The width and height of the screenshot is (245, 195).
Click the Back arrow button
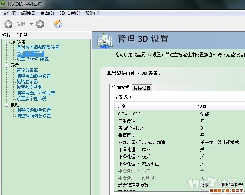pyautogui.click(x=9, y=24)
